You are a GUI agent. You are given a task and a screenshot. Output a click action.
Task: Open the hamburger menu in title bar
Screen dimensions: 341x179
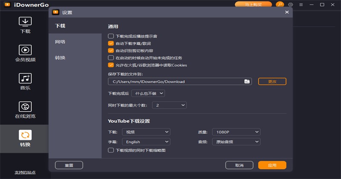coord(301,5)
